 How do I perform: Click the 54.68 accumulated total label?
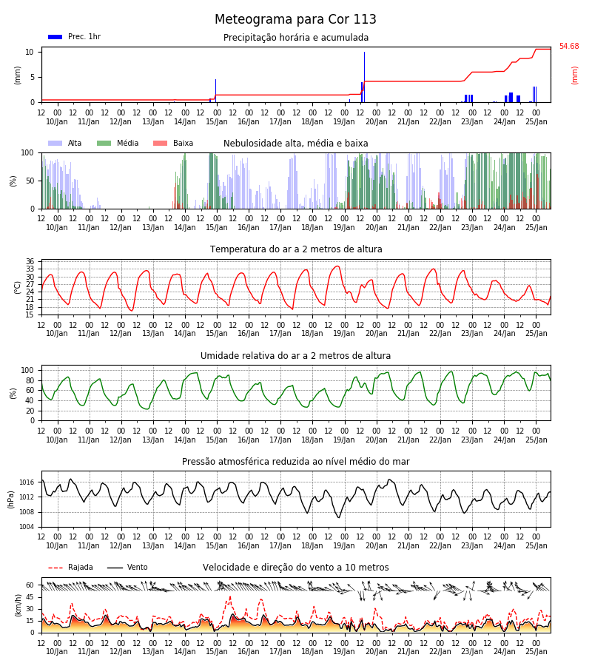pos(569,46)
